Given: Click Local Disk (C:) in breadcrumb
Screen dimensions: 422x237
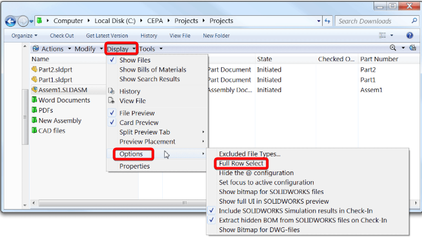Looking at the screenshot, I should coord(115,21).
